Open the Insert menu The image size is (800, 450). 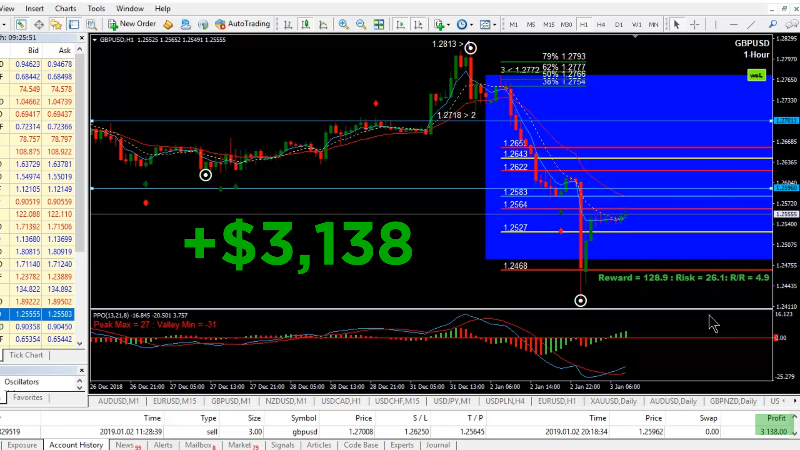pos(35,8)
